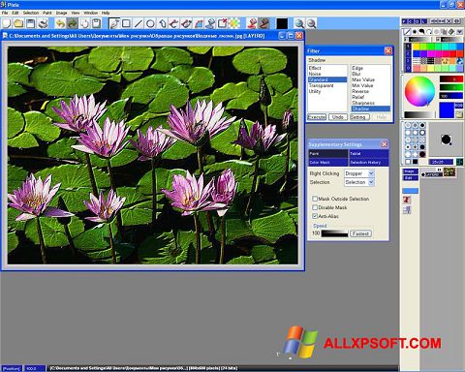Enable Disable Mask checkbox

pos(315,207)
